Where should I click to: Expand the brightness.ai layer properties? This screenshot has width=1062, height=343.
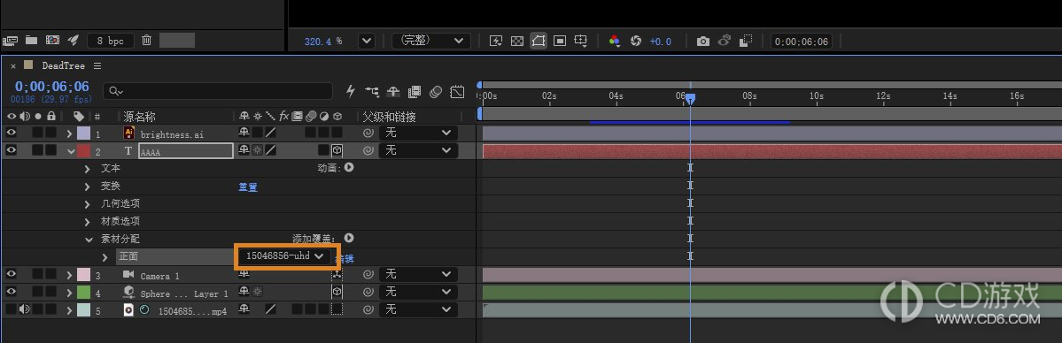tap(69, 134)
